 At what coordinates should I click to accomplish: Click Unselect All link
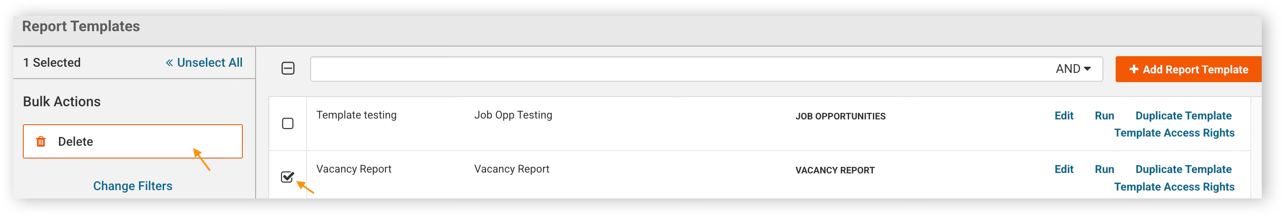coord(204,63)
